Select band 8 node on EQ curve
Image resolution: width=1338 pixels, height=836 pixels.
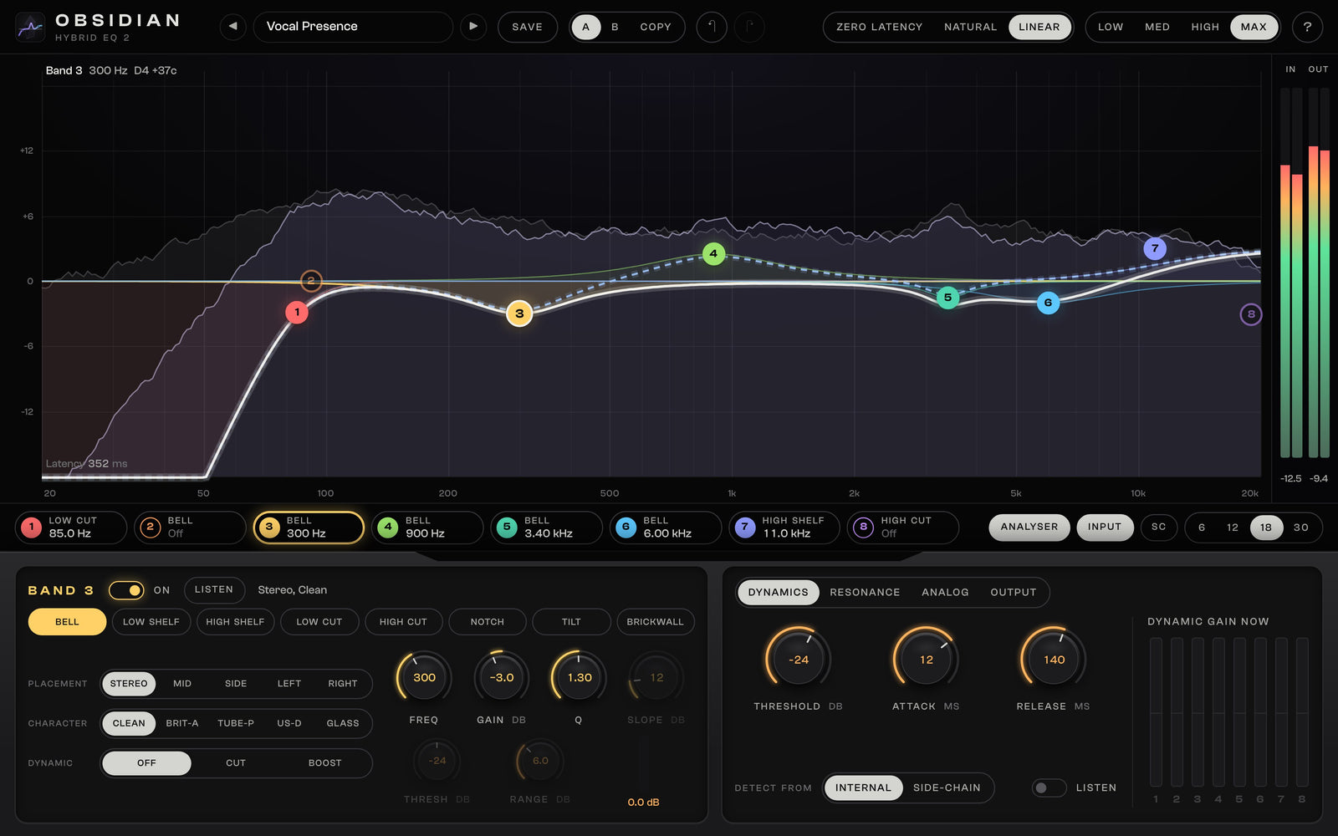click(x=1251, y=314)
